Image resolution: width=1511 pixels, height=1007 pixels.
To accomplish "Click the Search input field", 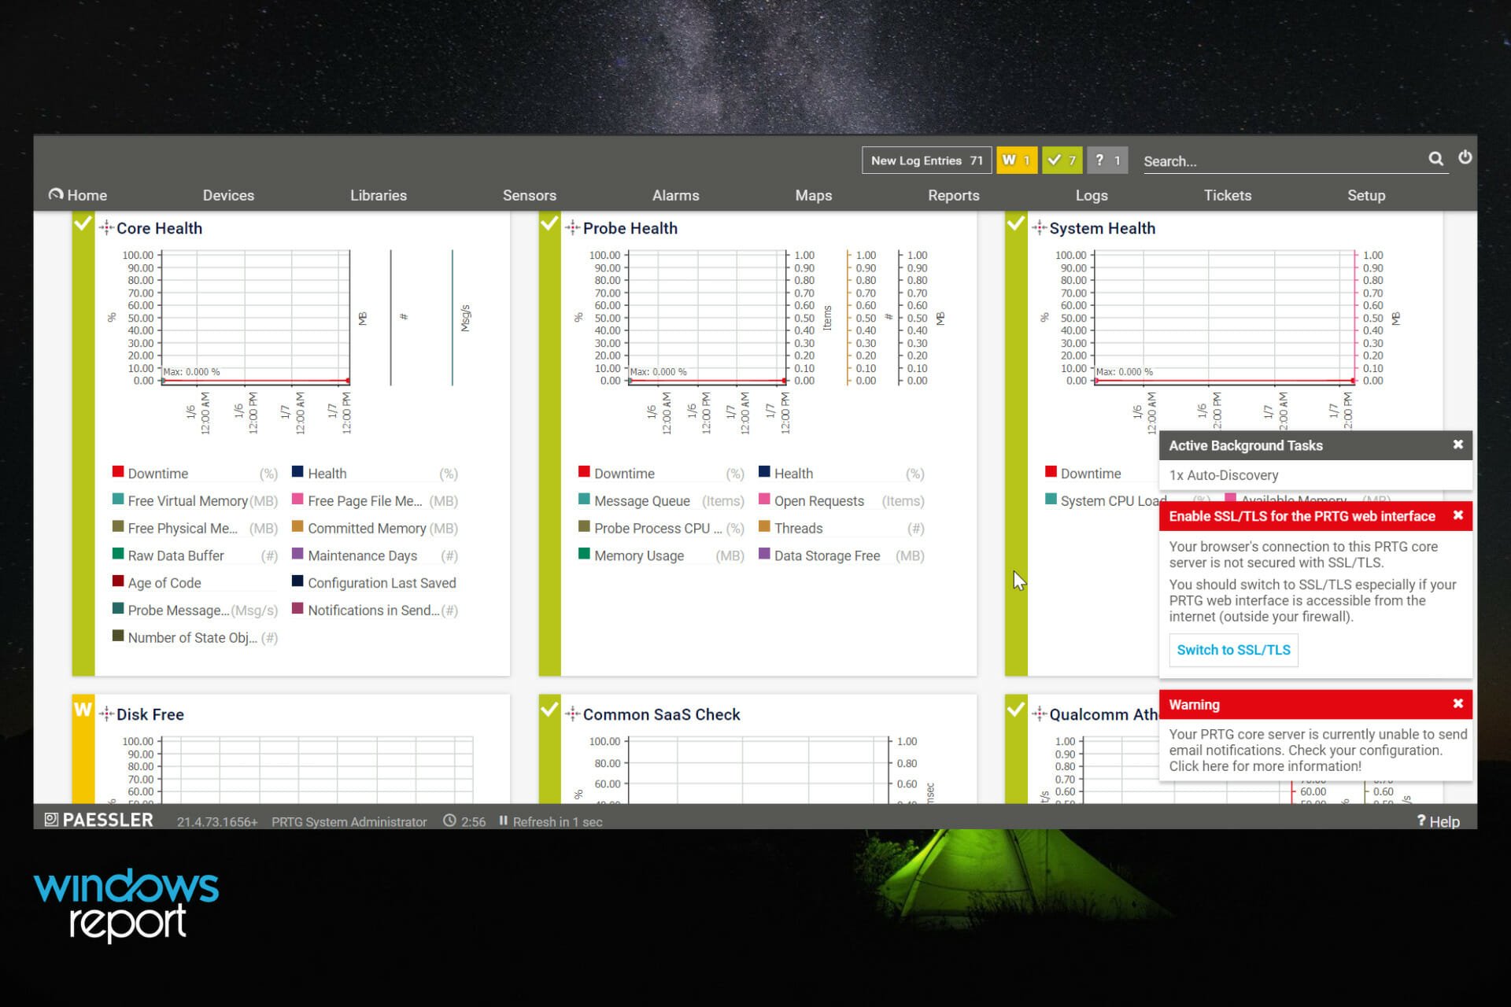I will pos(1283,160).
